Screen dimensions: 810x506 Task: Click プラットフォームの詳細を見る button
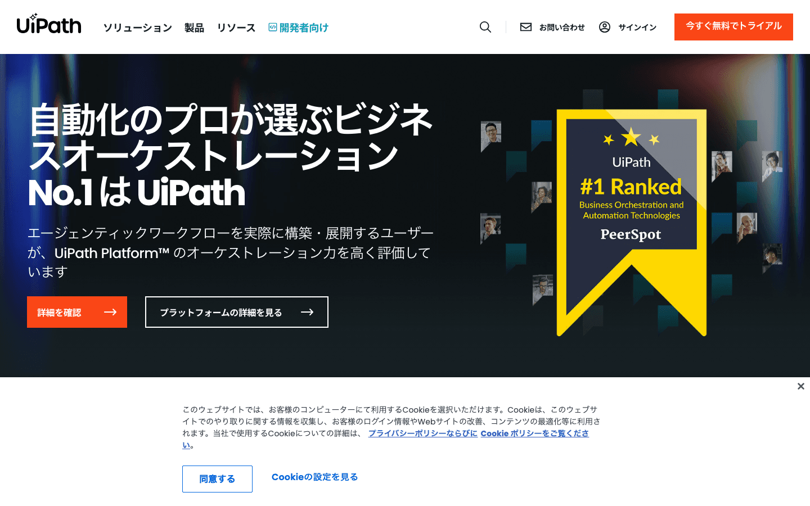(x=237, y=312)
